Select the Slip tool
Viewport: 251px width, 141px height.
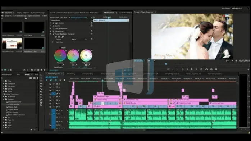(x=41, y=95)
